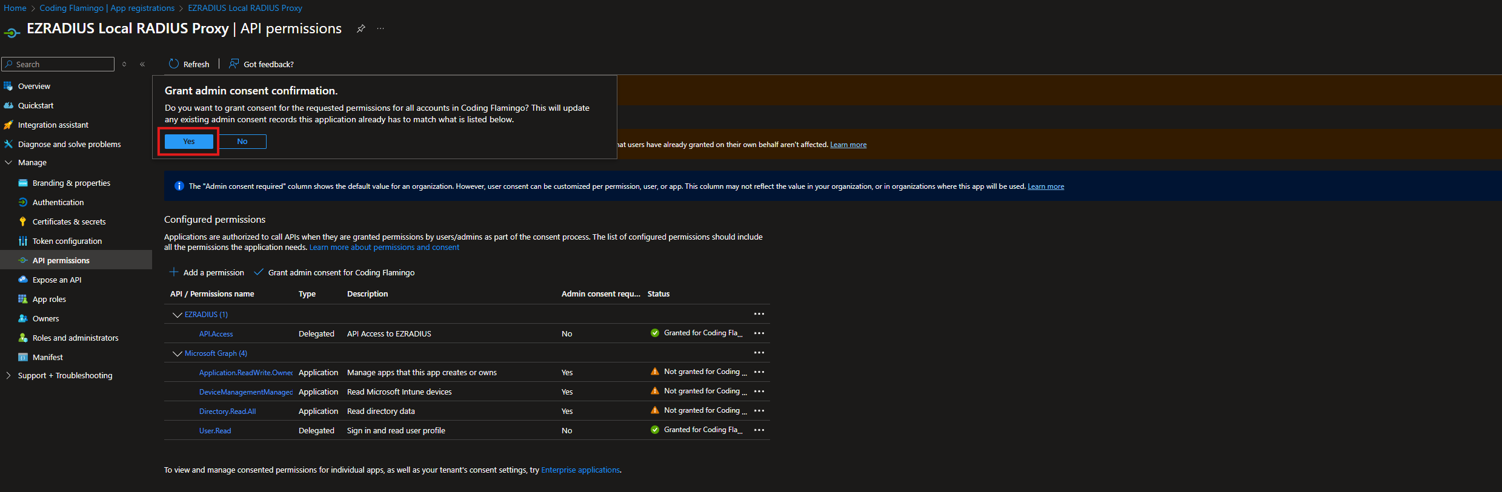Image resolution: width=1502 pixels, height=492 pixels.
Task: Open the ellipsis menu for the Microsoft Graph group row
Action: (759, 352)
